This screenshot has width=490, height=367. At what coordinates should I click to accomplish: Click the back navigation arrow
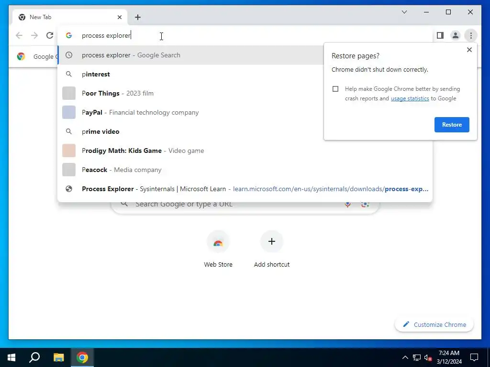coord(19,35)
